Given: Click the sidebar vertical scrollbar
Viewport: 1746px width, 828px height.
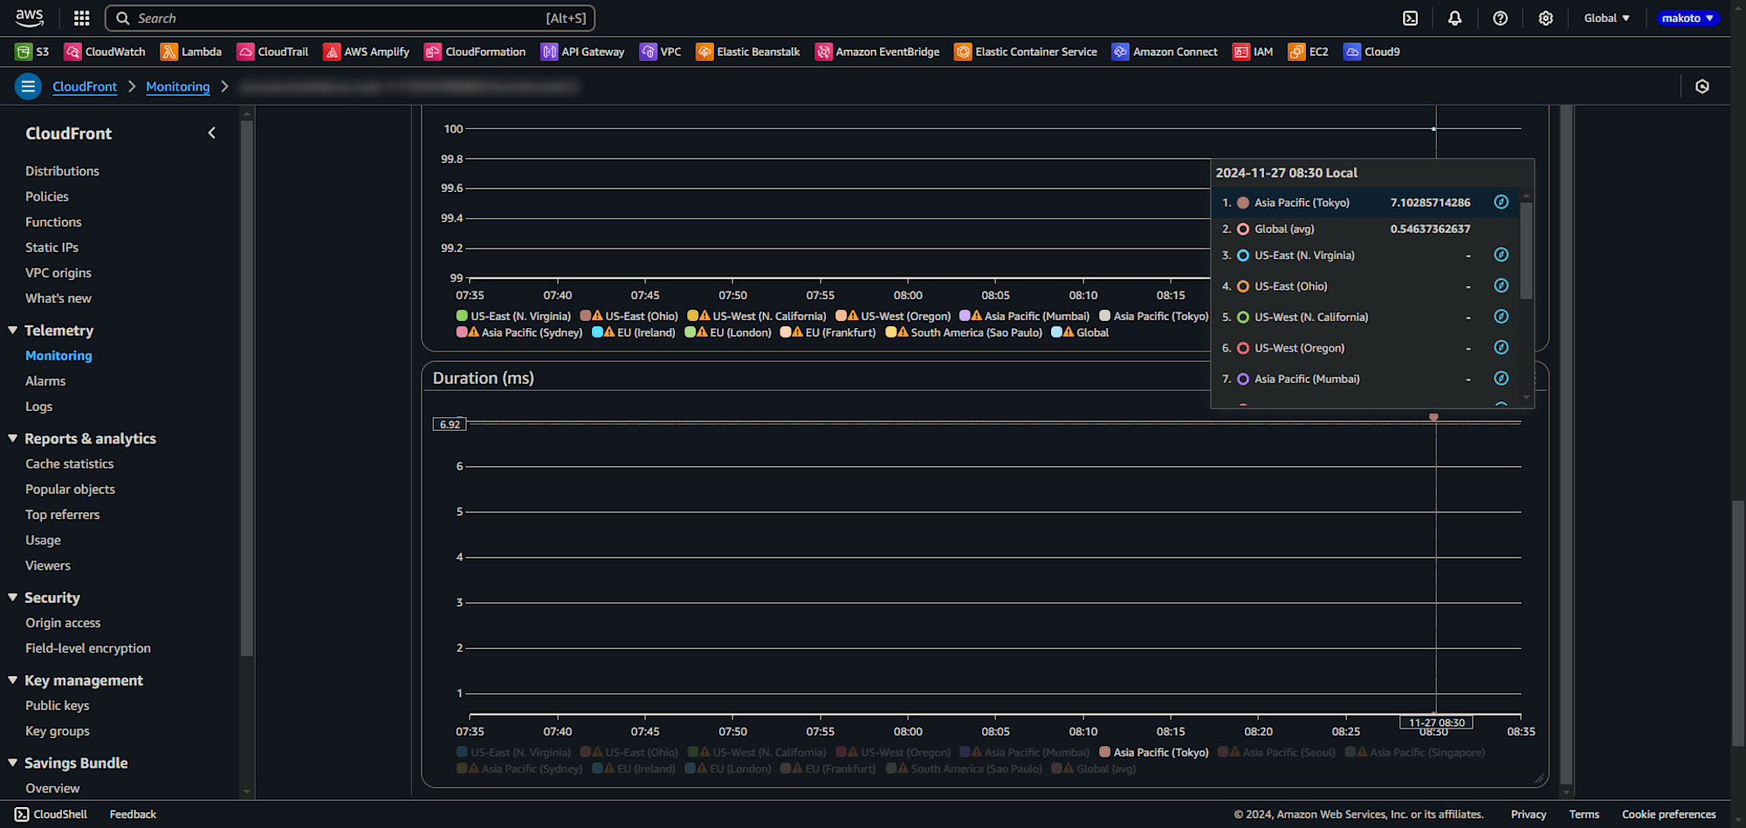Looking at the screenshot, I should click(x=247, y=388).
